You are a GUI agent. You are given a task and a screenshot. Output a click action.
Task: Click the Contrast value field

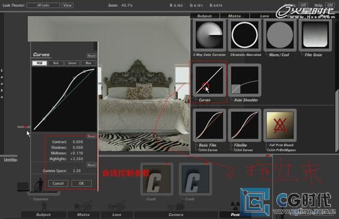click(78, 142)
